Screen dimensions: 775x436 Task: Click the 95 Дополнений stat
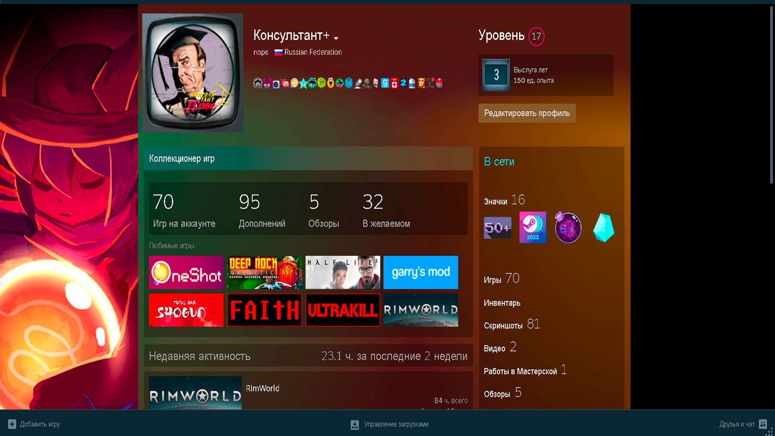pos(262,210)
